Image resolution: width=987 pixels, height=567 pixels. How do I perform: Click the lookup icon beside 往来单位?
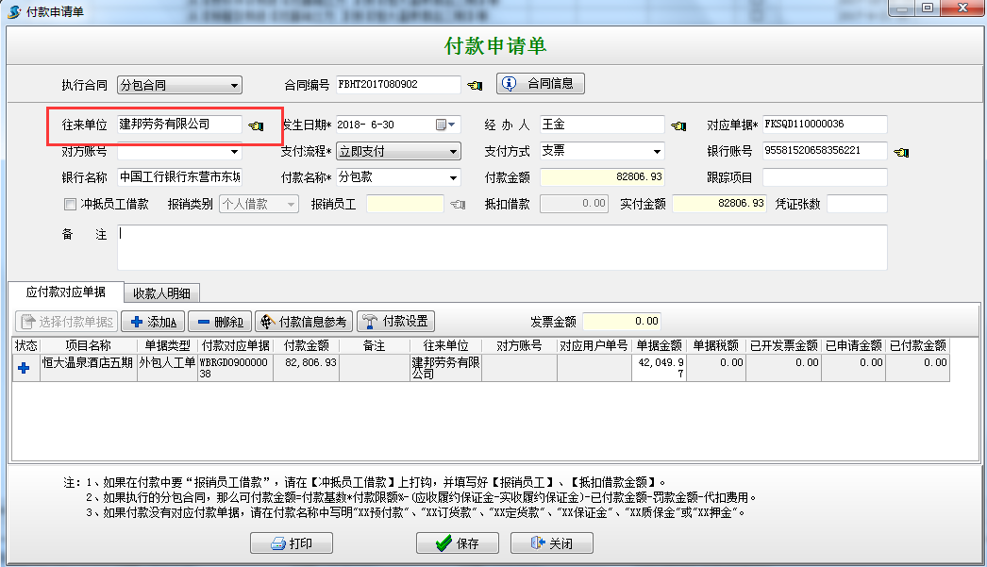coord(256,125)
